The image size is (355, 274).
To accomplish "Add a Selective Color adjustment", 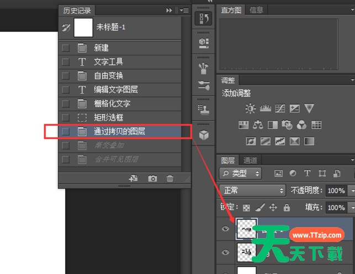I will point(295,141).
